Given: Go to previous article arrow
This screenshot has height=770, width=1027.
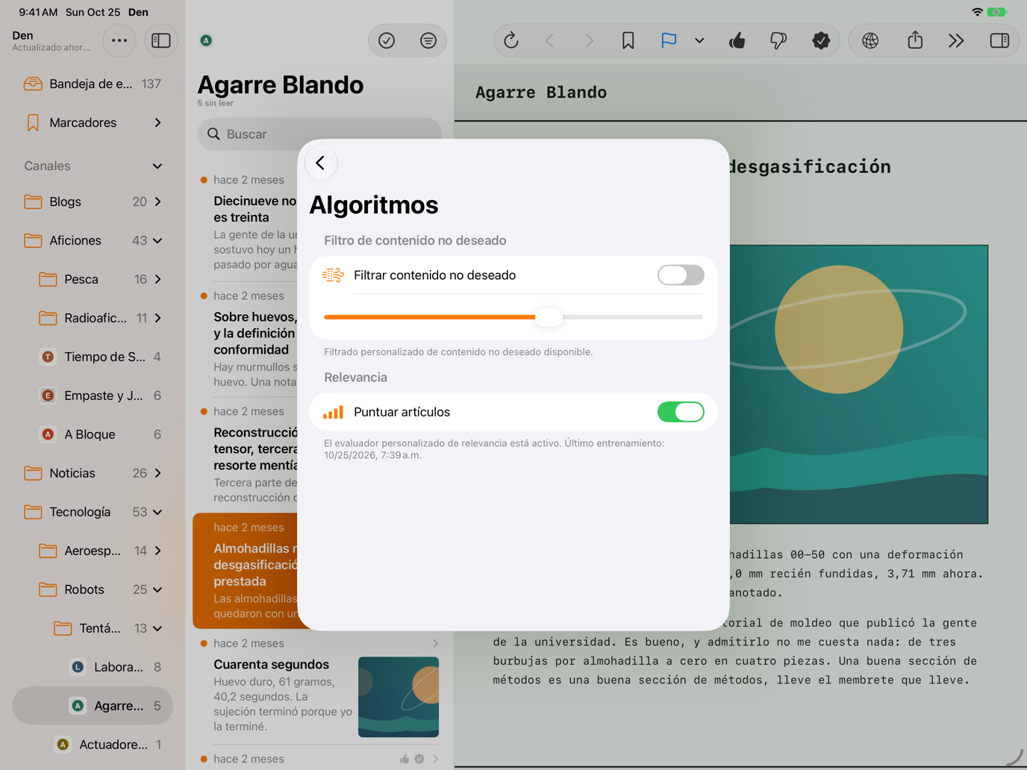Looking at the screenshot, I should pyautogui.click(x=550, y=41).
